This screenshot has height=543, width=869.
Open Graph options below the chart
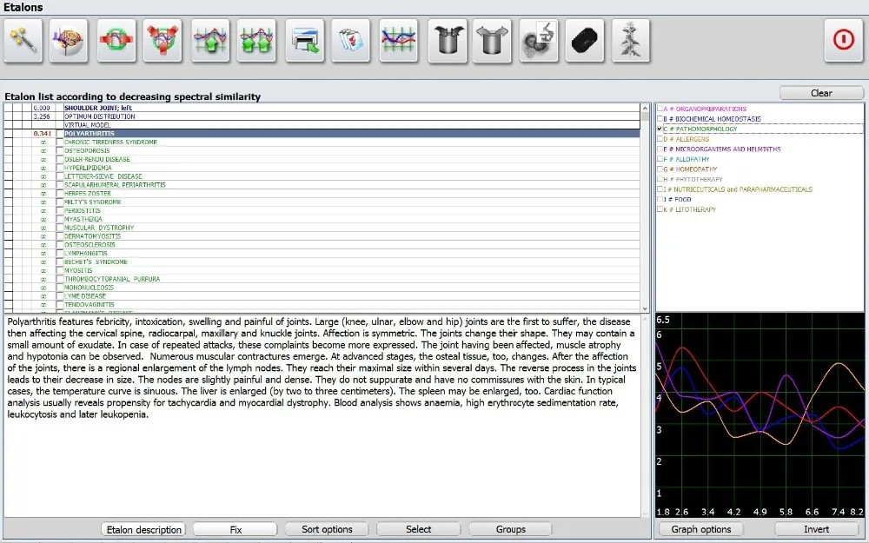(706, 529)
